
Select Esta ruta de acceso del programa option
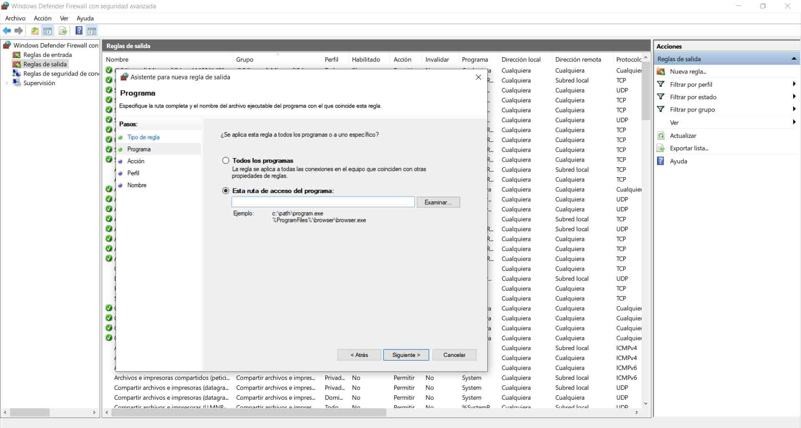click(226, 191)
